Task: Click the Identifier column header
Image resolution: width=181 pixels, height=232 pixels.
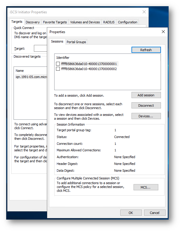Action: 63,58
